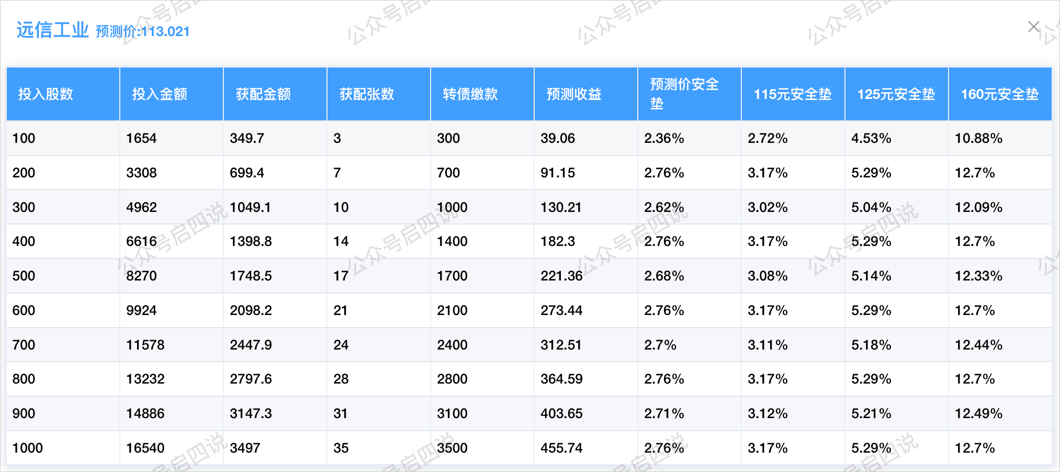Select the 160元安全垫 column header
The image size is (1060, 472).
pyautogui.click(x=999, y=94)
